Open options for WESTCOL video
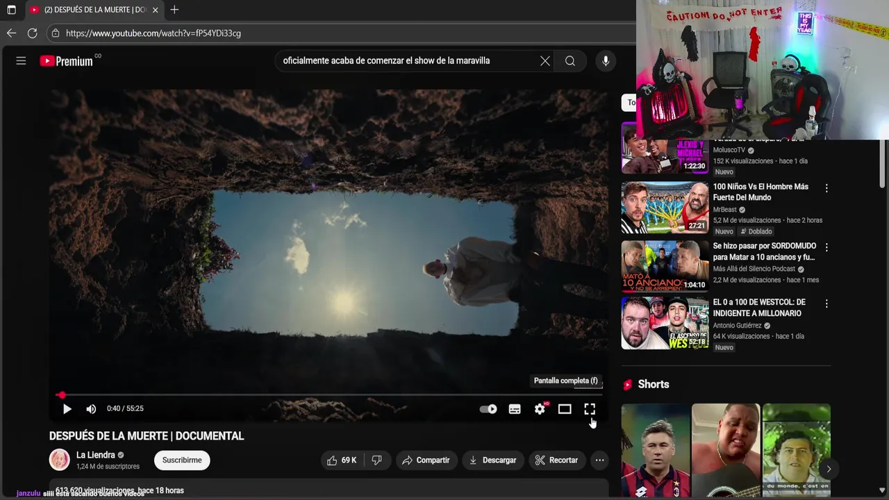Viewport: 889px width, 500px height. (x=826, y=303)
